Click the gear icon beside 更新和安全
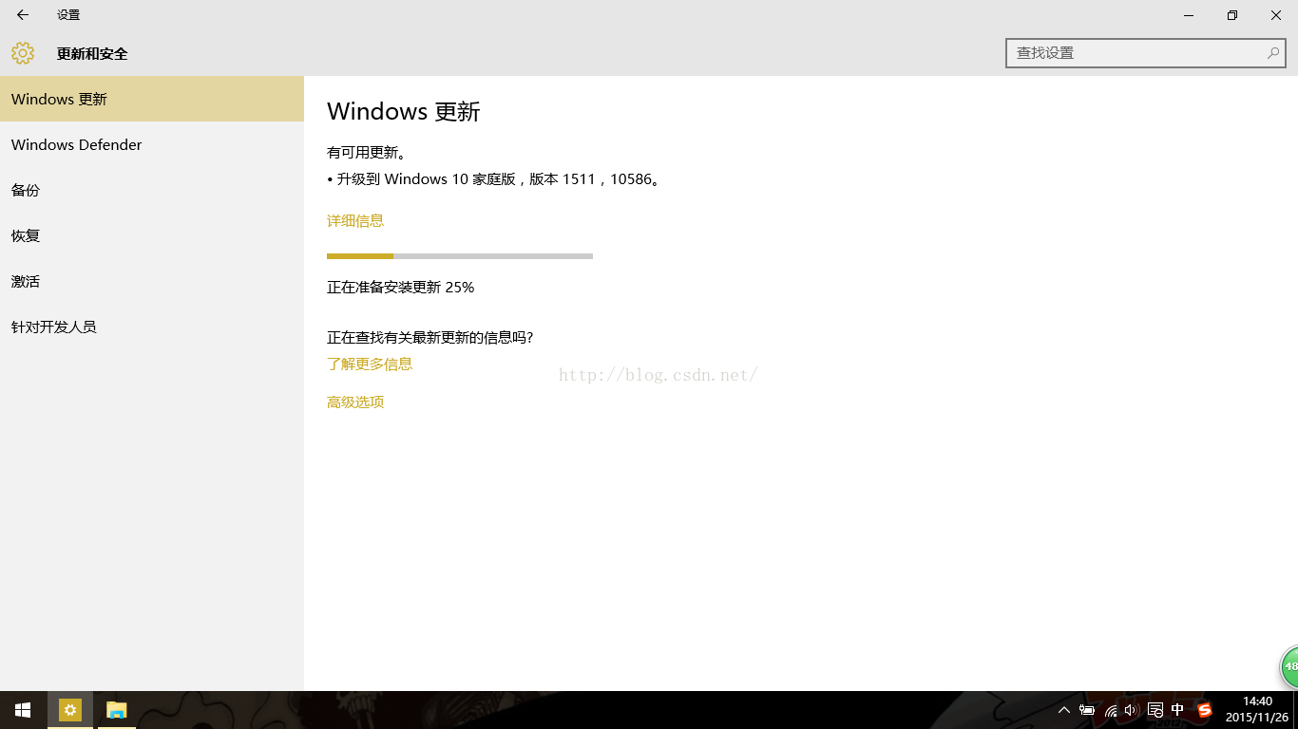This screenshot has width=1298, height=729. [x=23, y=53]
